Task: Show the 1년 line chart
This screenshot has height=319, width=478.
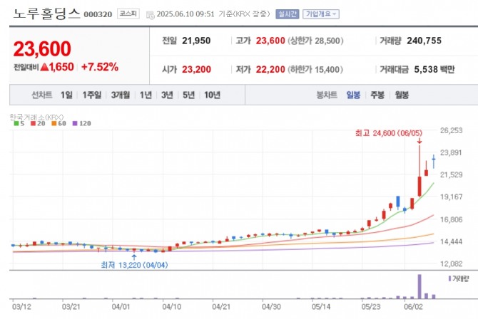Action: [x=146, y=95]
